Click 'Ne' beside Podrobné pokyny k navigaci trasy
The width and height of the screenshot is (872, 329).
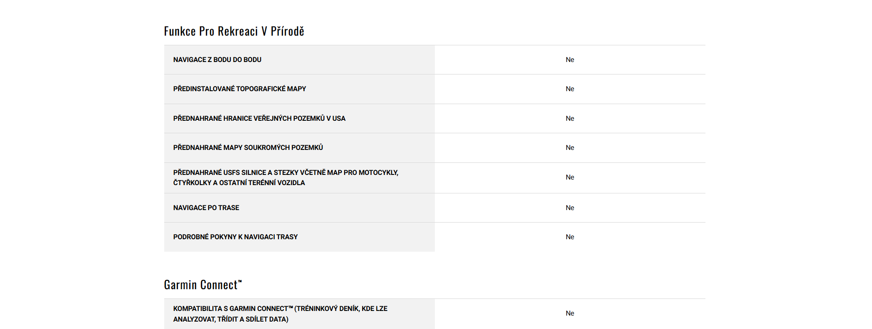569,237
